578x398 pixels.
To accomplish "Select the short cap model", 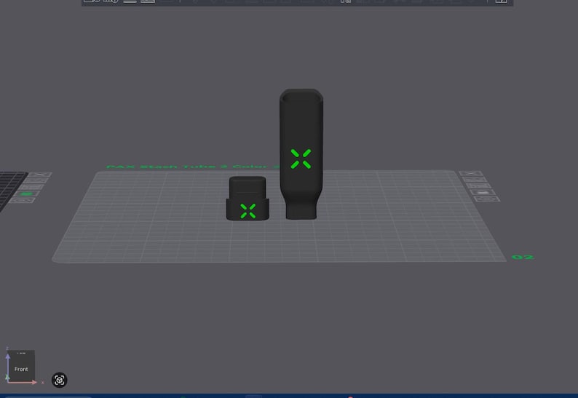I will click(248, 198).
